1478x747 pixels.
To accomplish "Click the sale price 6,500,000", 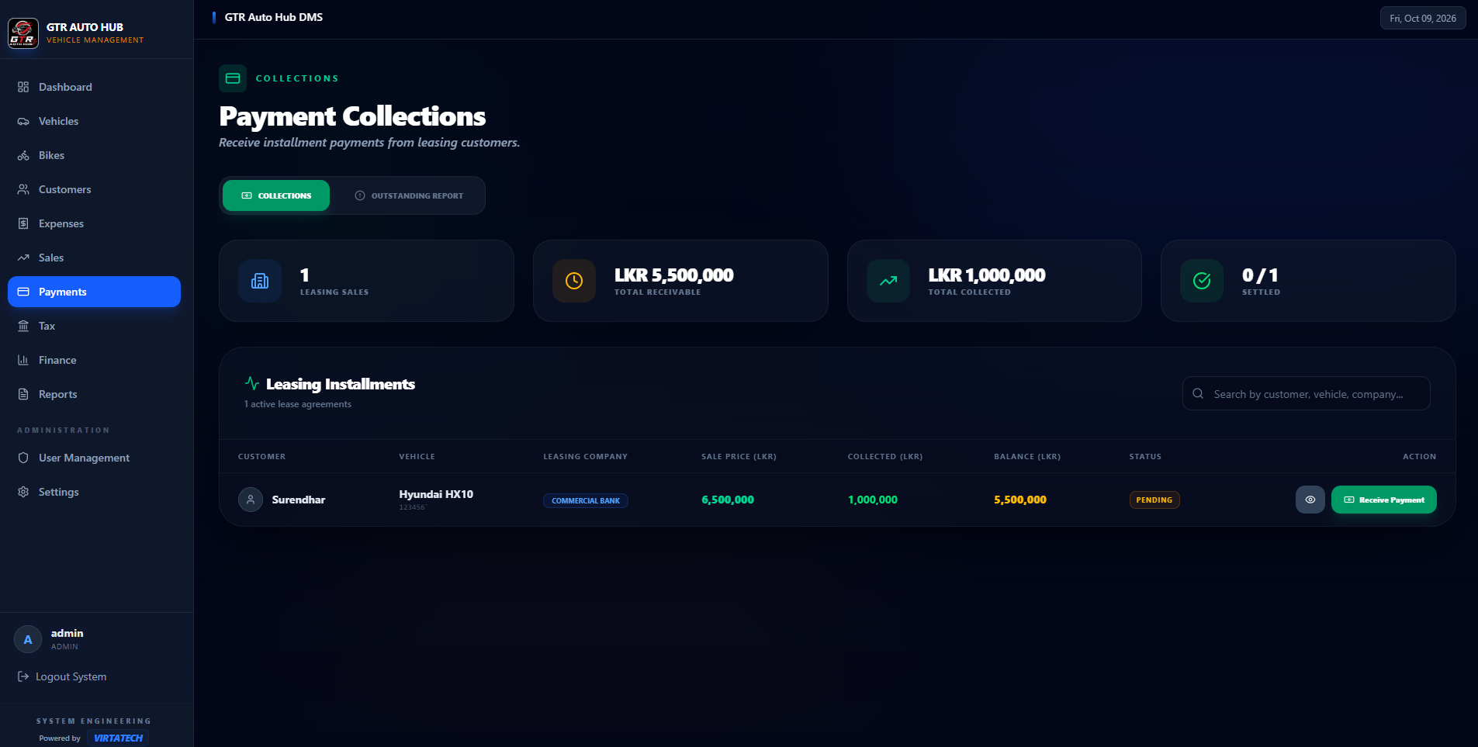I will coord(728,500).
